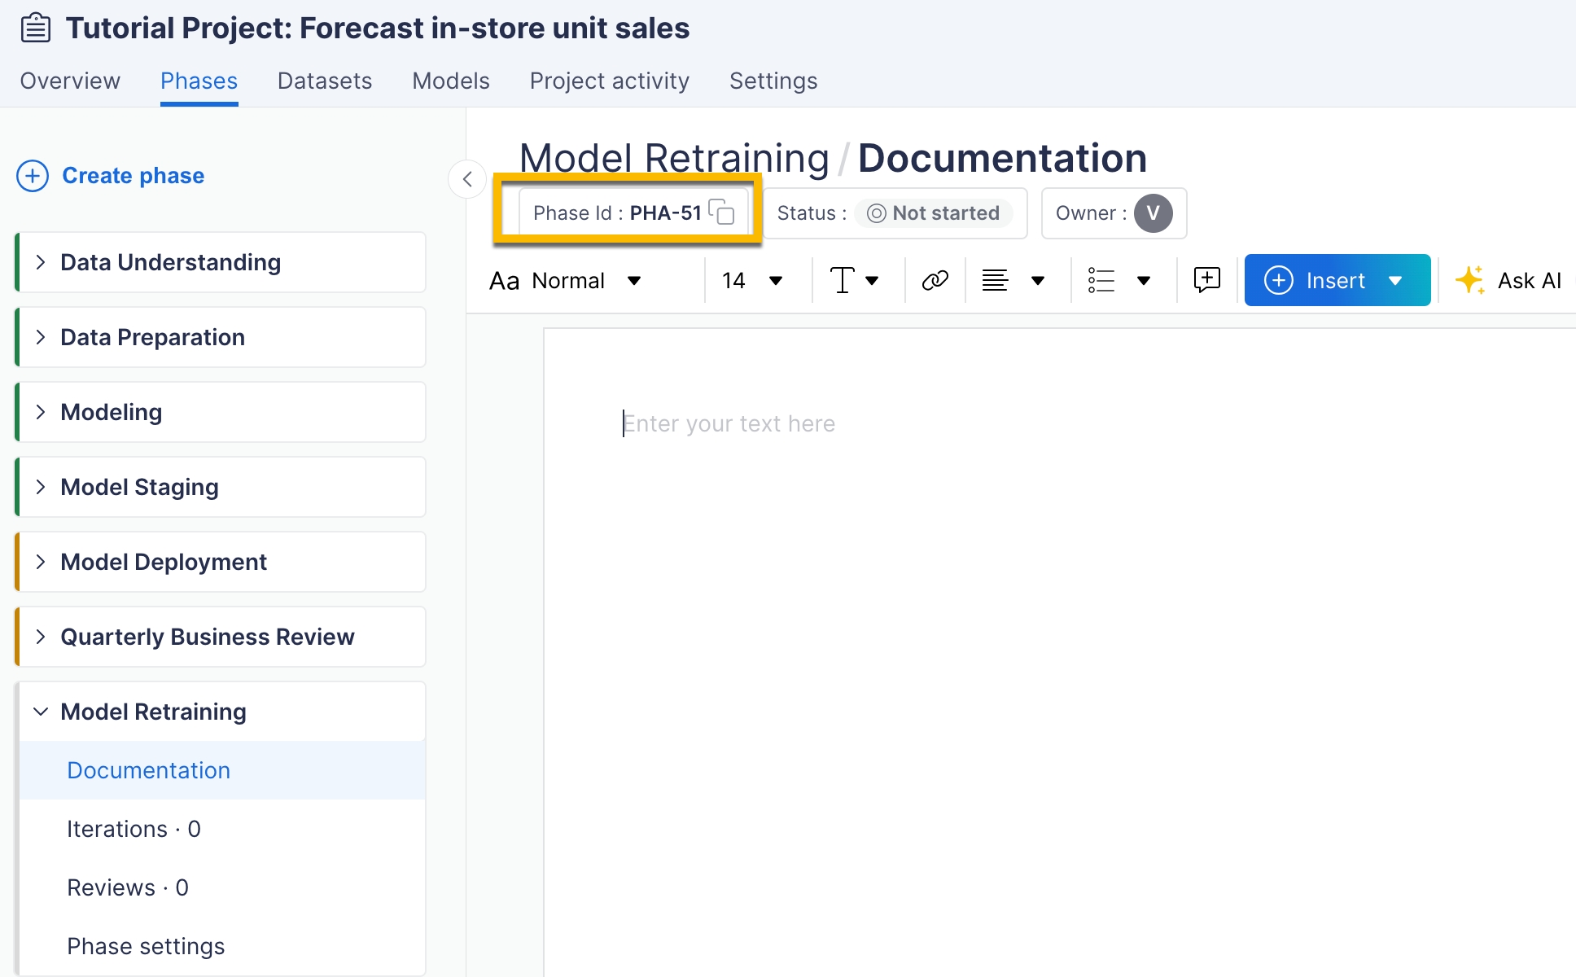1576x977 pixels.
Task: Open the Project activity tab
Action: coord(609,81)
